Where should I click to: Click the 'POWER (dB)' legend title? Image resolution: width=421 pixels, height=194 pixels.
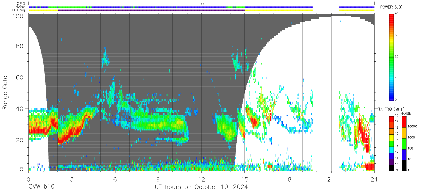pyautogui.click(x=392, y=7)
